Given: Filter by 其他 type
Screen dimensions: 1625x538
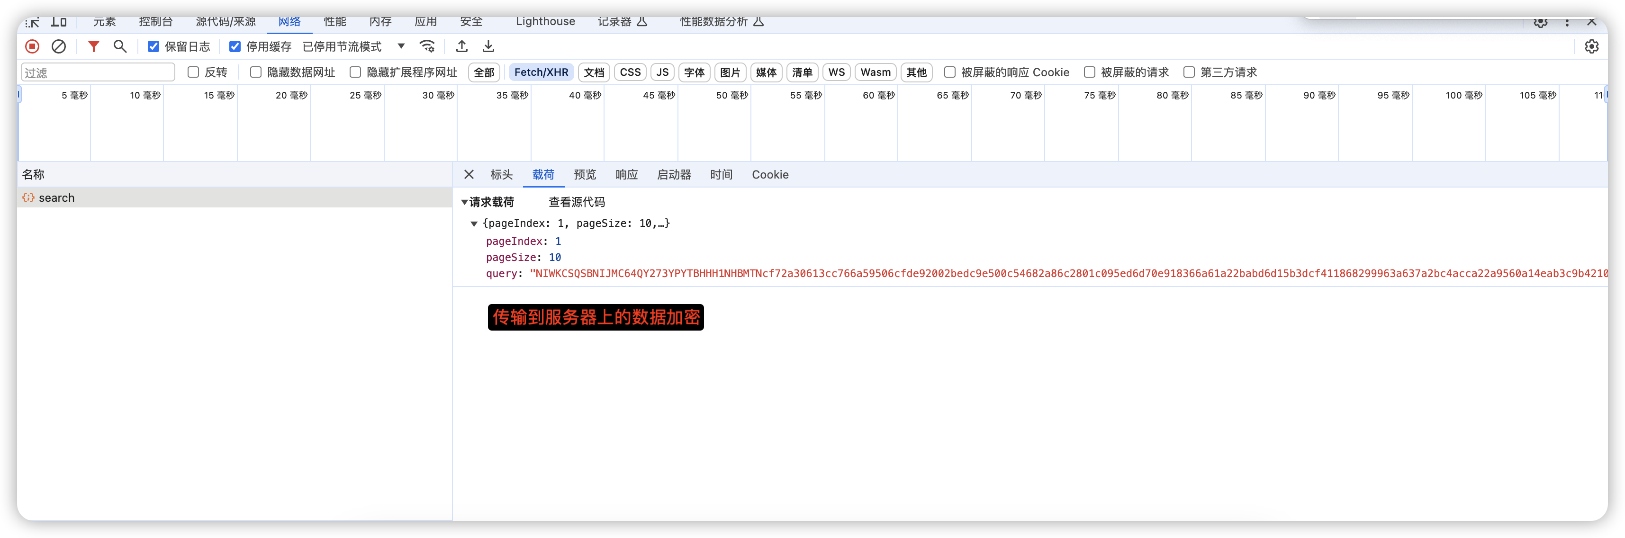Looking at the screenshot, I should [x=916, y=72].
